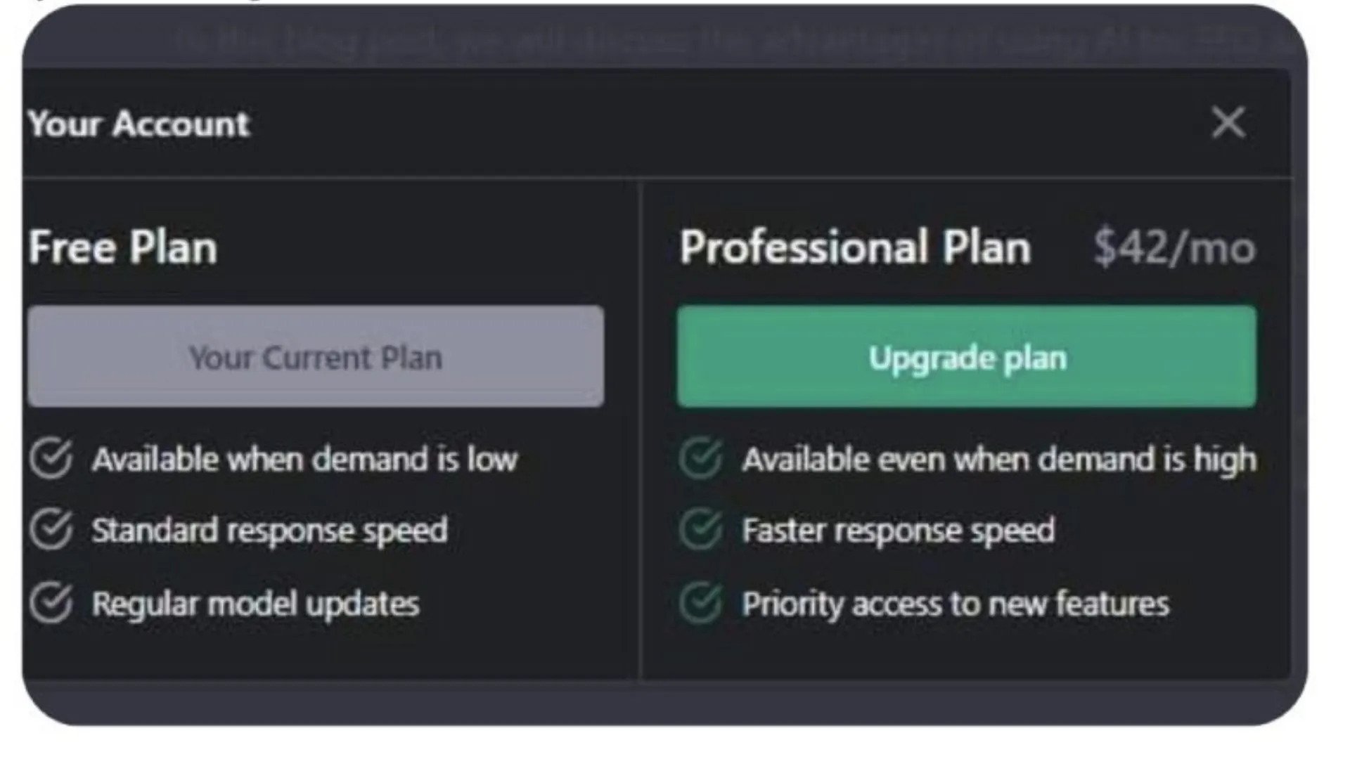
Task: Click the Standard response speed text
Action: 269,531
